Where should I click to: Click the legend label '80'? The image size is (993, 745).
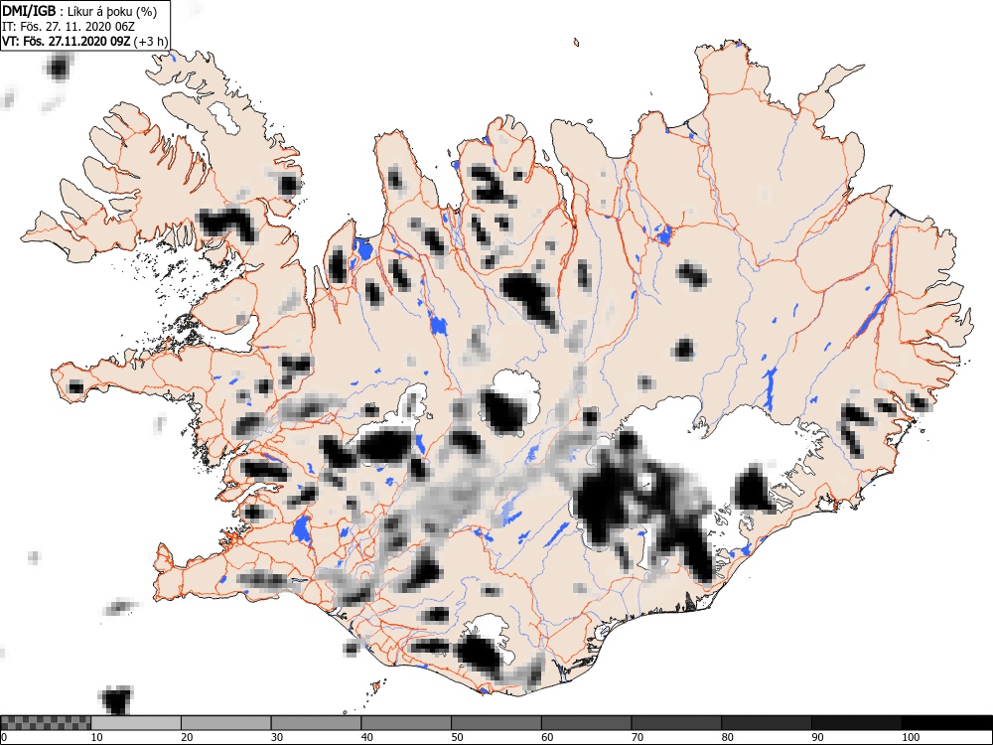click(727, 737)
